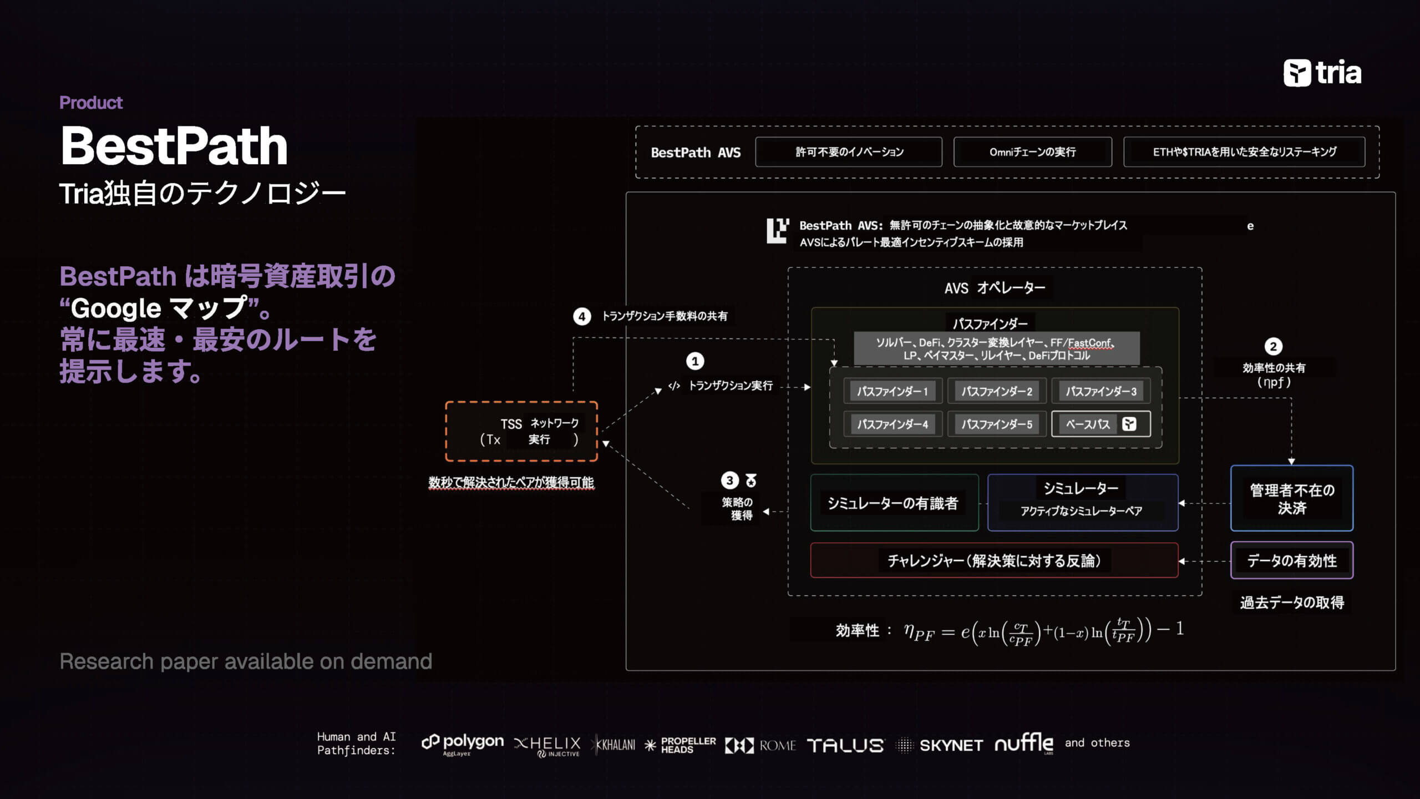Viewport: 1420px width, 799px height.
Task: Click the Helix Injective logo
Action: (547, 745)
